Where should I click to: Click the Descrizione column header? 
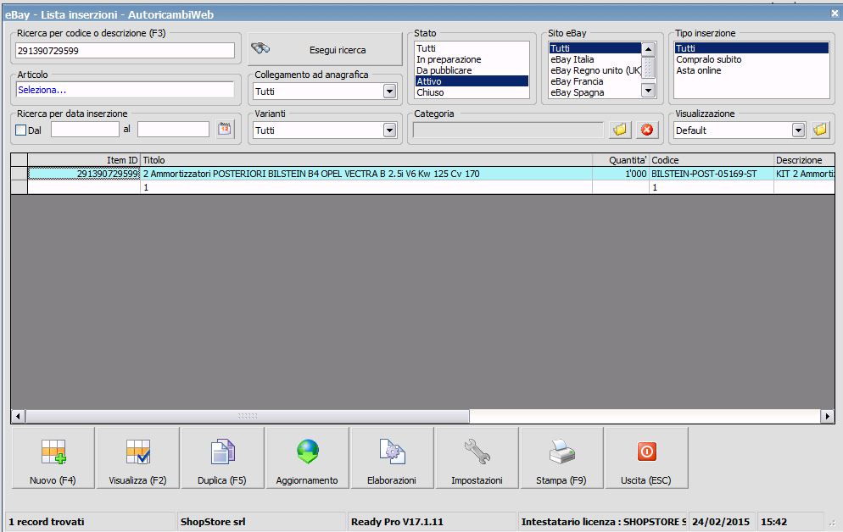click(x=804, y=160)
